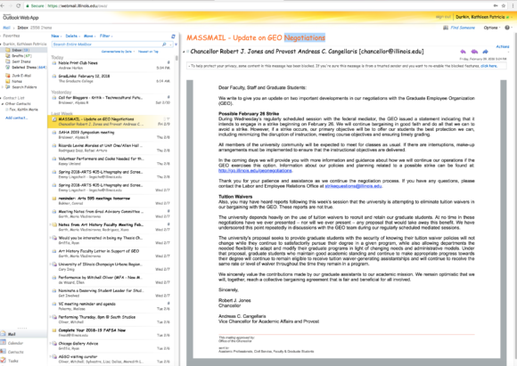Collapse the Other Contacts group

(3, 104)
